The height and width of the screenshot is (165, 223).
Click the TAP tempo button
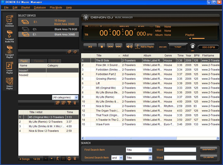pos(178,47)
